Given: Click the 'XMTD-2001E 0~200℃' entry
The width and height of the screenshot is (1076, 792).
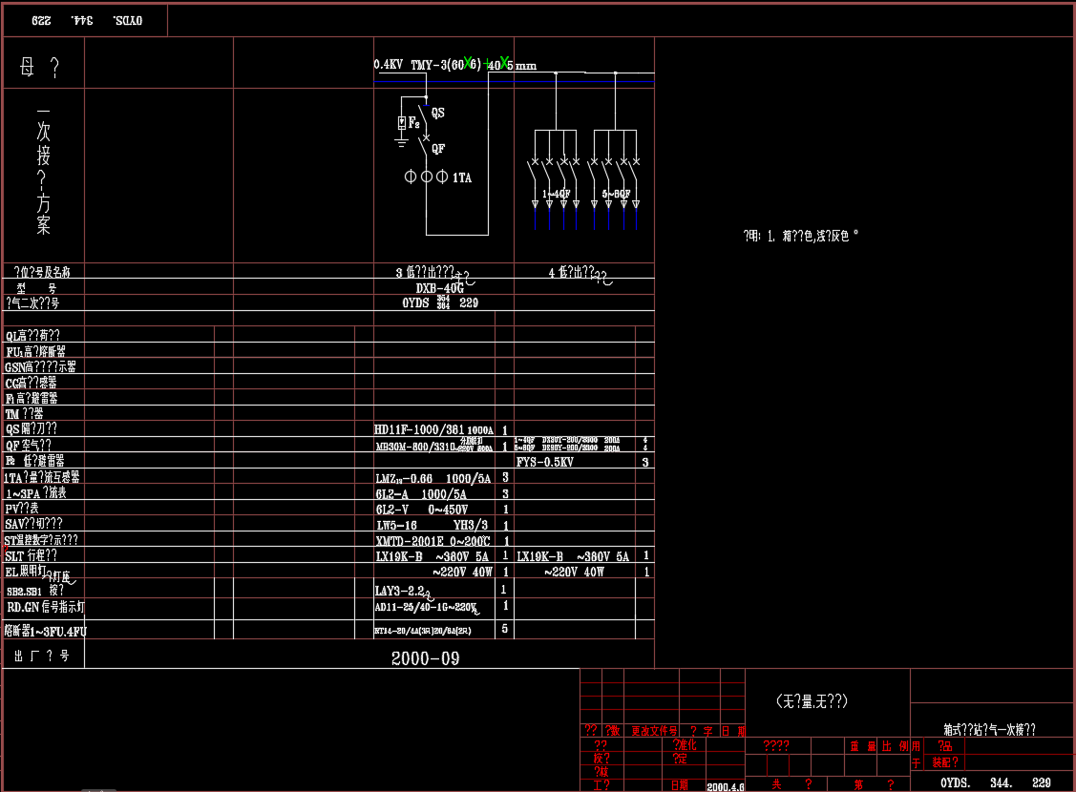Looking at the screenshot, I should tap(433, 541).
